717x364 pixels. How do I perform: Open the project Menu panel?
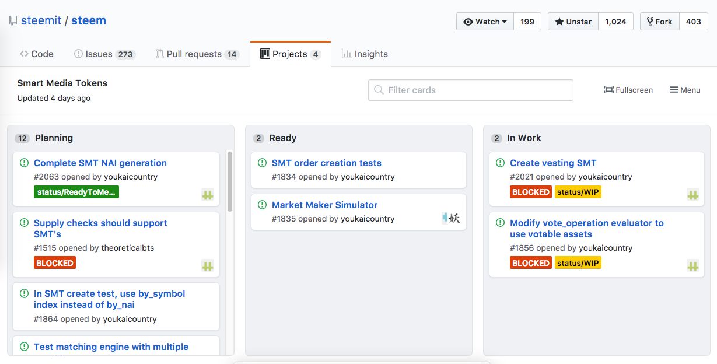pyautogui.click(x=685, y=90)
